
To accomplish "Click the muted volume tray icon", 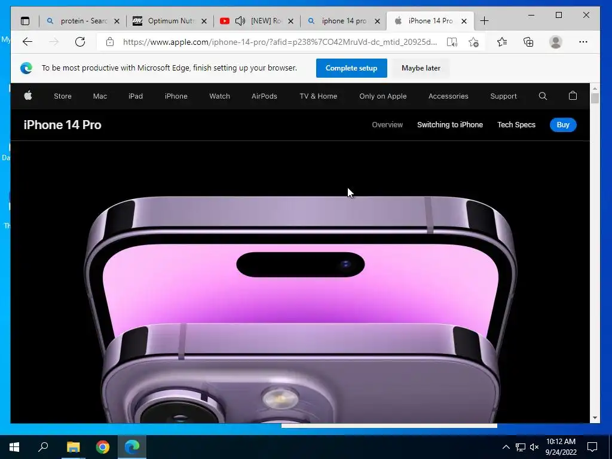I will [x=534, y=447].
